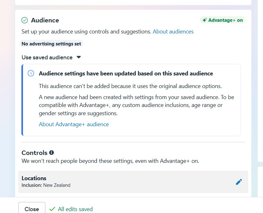Click the bold notice title about saved audience
The image size is (263, 213).
pos(126,74)
